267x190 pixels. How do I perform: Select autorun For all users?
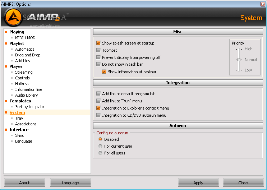coord(100,153)
